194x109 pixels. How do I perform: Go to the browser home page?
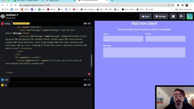(15, 5)
